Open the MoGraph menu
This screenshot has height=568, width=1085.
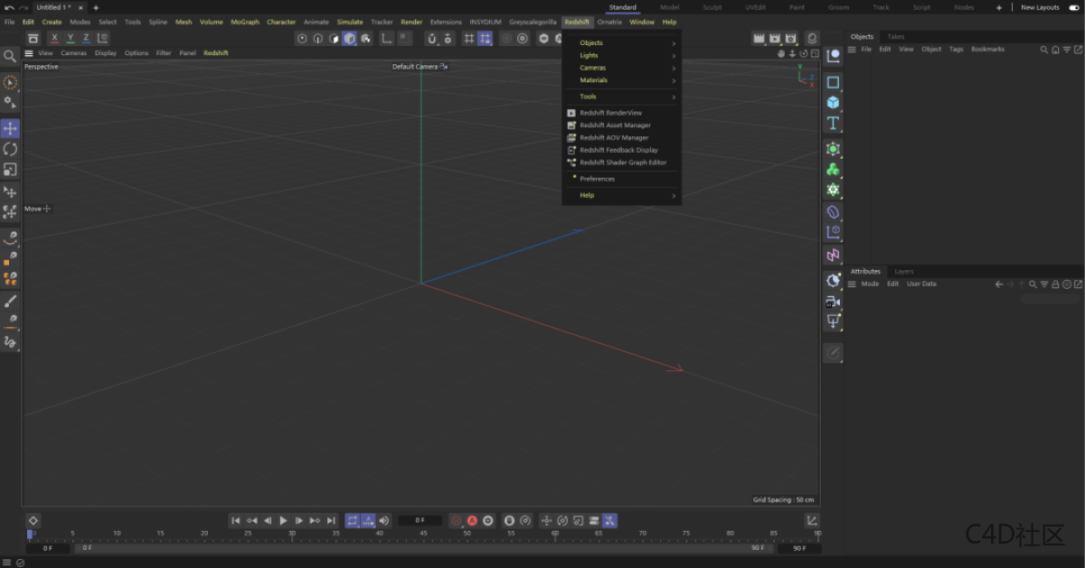pyautogui.click(x=244, y=22)
